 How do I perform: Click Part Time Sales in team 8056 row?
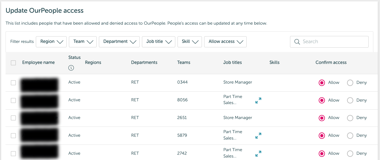pos(233,100)
